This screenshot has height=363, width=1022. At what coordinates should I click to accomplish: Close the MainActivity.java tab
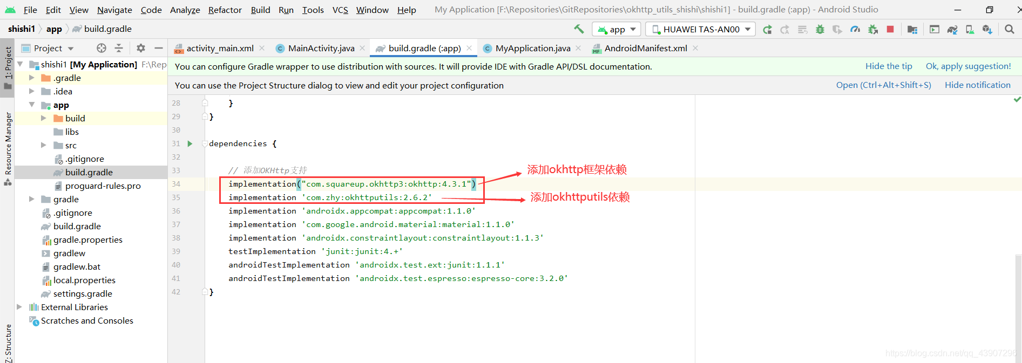tap(362, 48)
